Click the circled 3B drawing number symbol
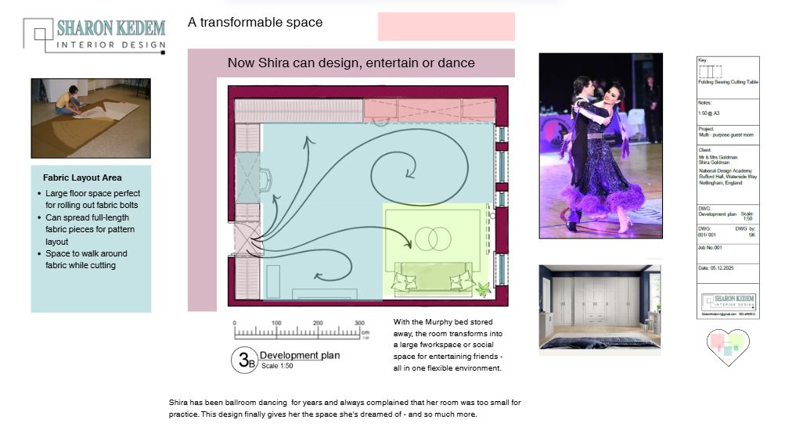This screenshot has height=441, width=785. 244,360
